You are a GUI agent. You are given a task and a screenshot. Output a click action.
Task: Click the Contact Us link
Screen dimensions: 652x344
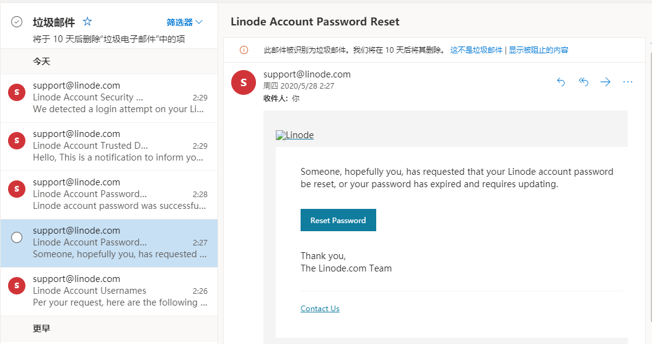[x=320, y=309]
